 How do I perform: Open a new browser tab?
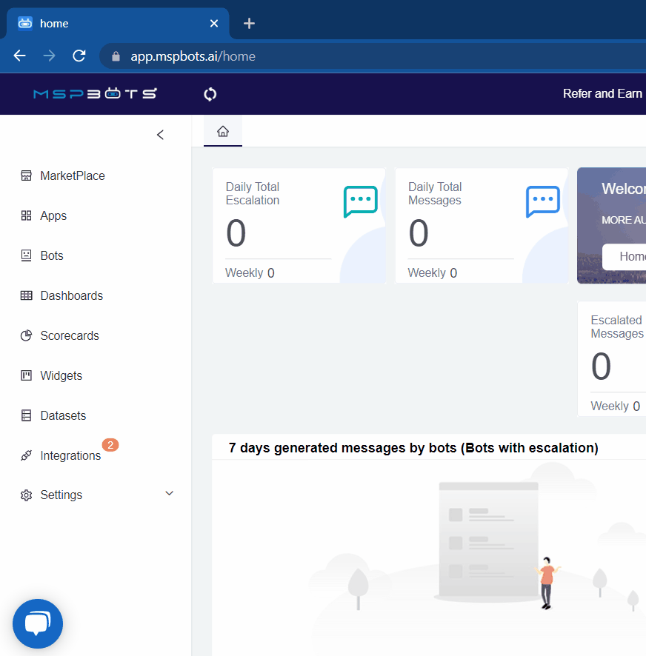pyautogui.click(x=249, y=24)
